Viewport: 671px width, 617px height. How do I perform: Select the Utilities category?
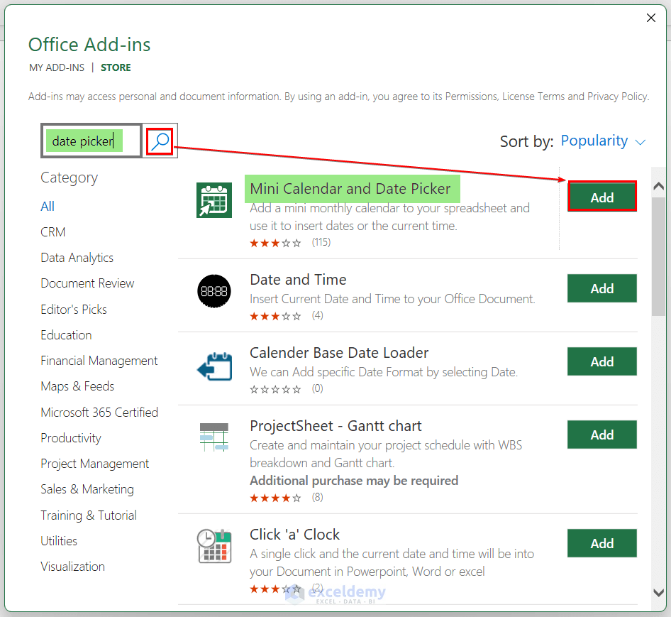point(59,541)
